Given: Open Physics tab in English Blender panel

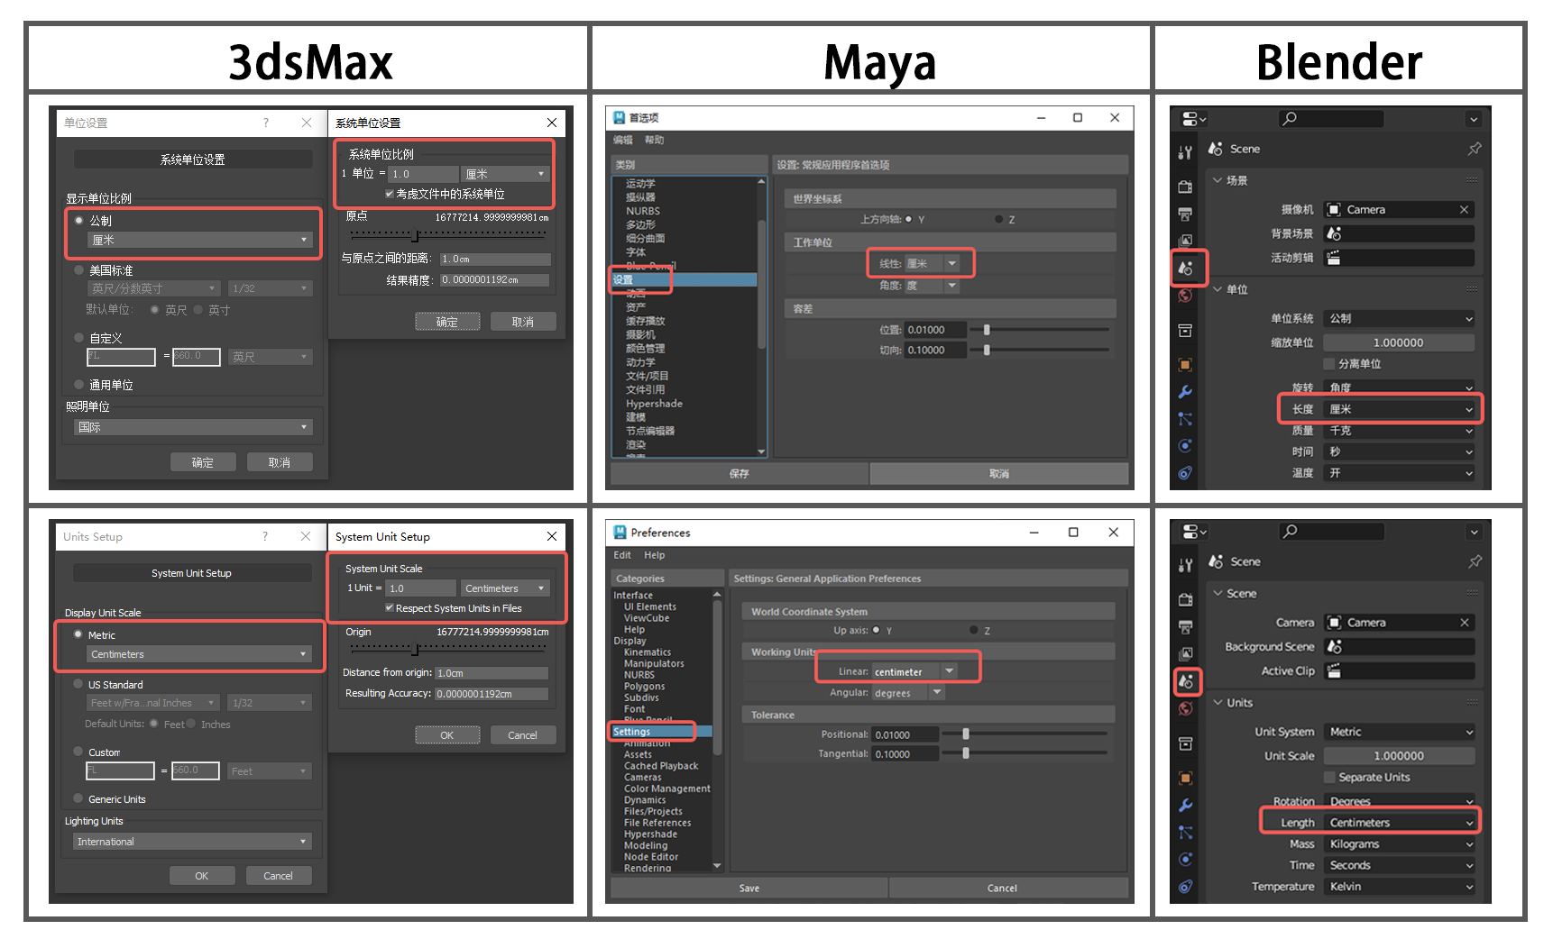Looking at the screenshot, I should point(1185,859).
